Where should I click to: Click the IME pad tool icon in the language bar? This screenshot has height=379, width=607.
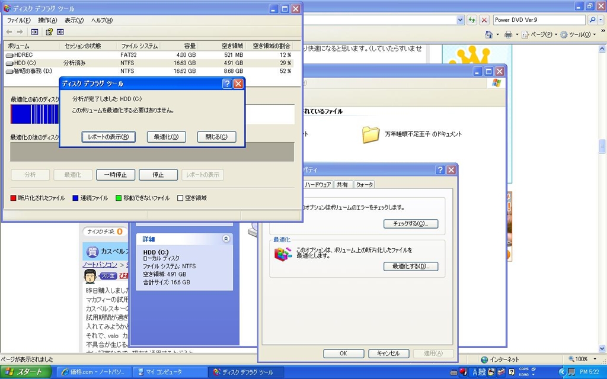(x=491, y=372)
